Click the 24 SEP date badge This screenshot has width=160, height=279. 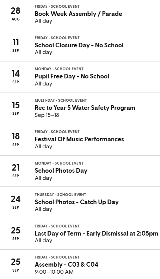(x=16, y=202)
